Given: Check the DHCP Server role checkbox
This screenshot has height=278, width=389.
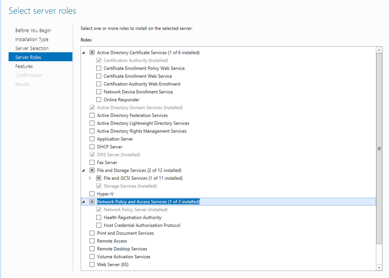Looking at the screenshot, I should tap(92, 147).
